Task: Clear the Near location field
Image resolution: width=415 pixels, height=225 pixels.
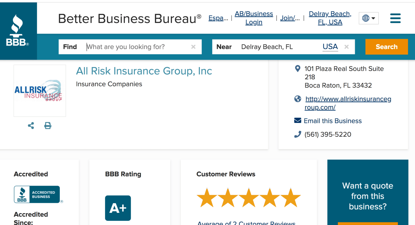Action: pyautogui.click(x=347, y=47)
